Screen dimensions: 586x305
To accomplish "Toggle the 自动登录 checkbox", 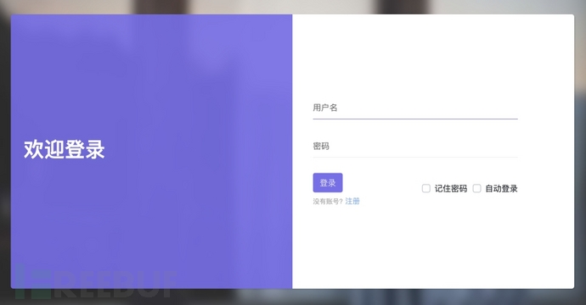I will pos(477,188).
